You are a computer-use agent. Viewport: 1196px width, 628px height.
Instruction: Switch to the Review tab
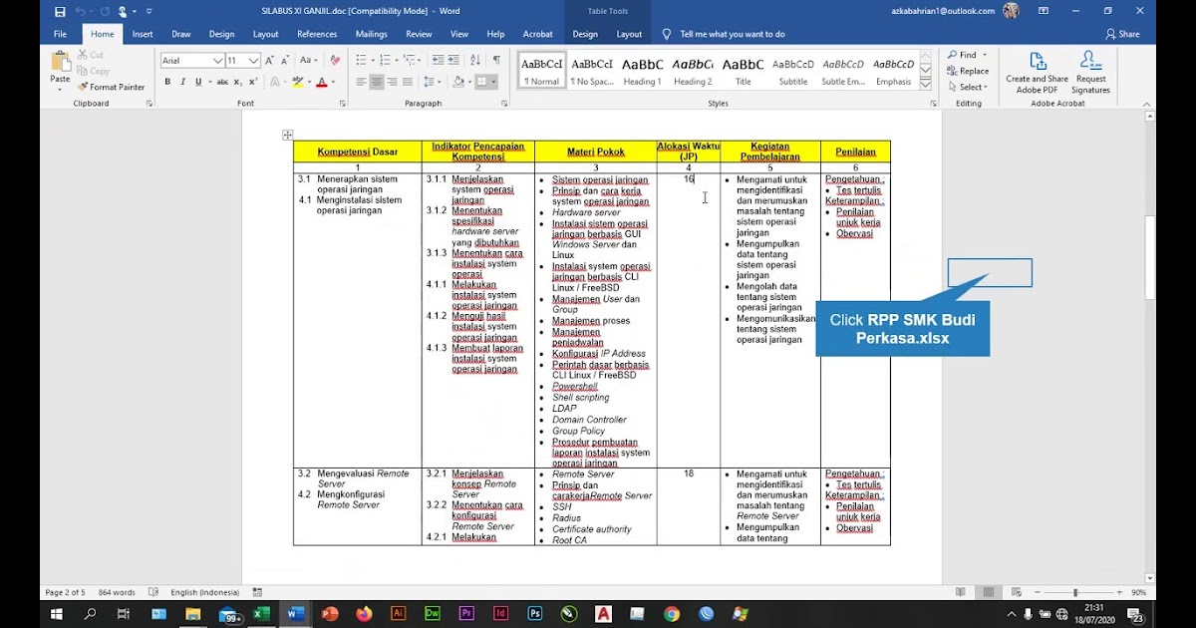(419, 34)
